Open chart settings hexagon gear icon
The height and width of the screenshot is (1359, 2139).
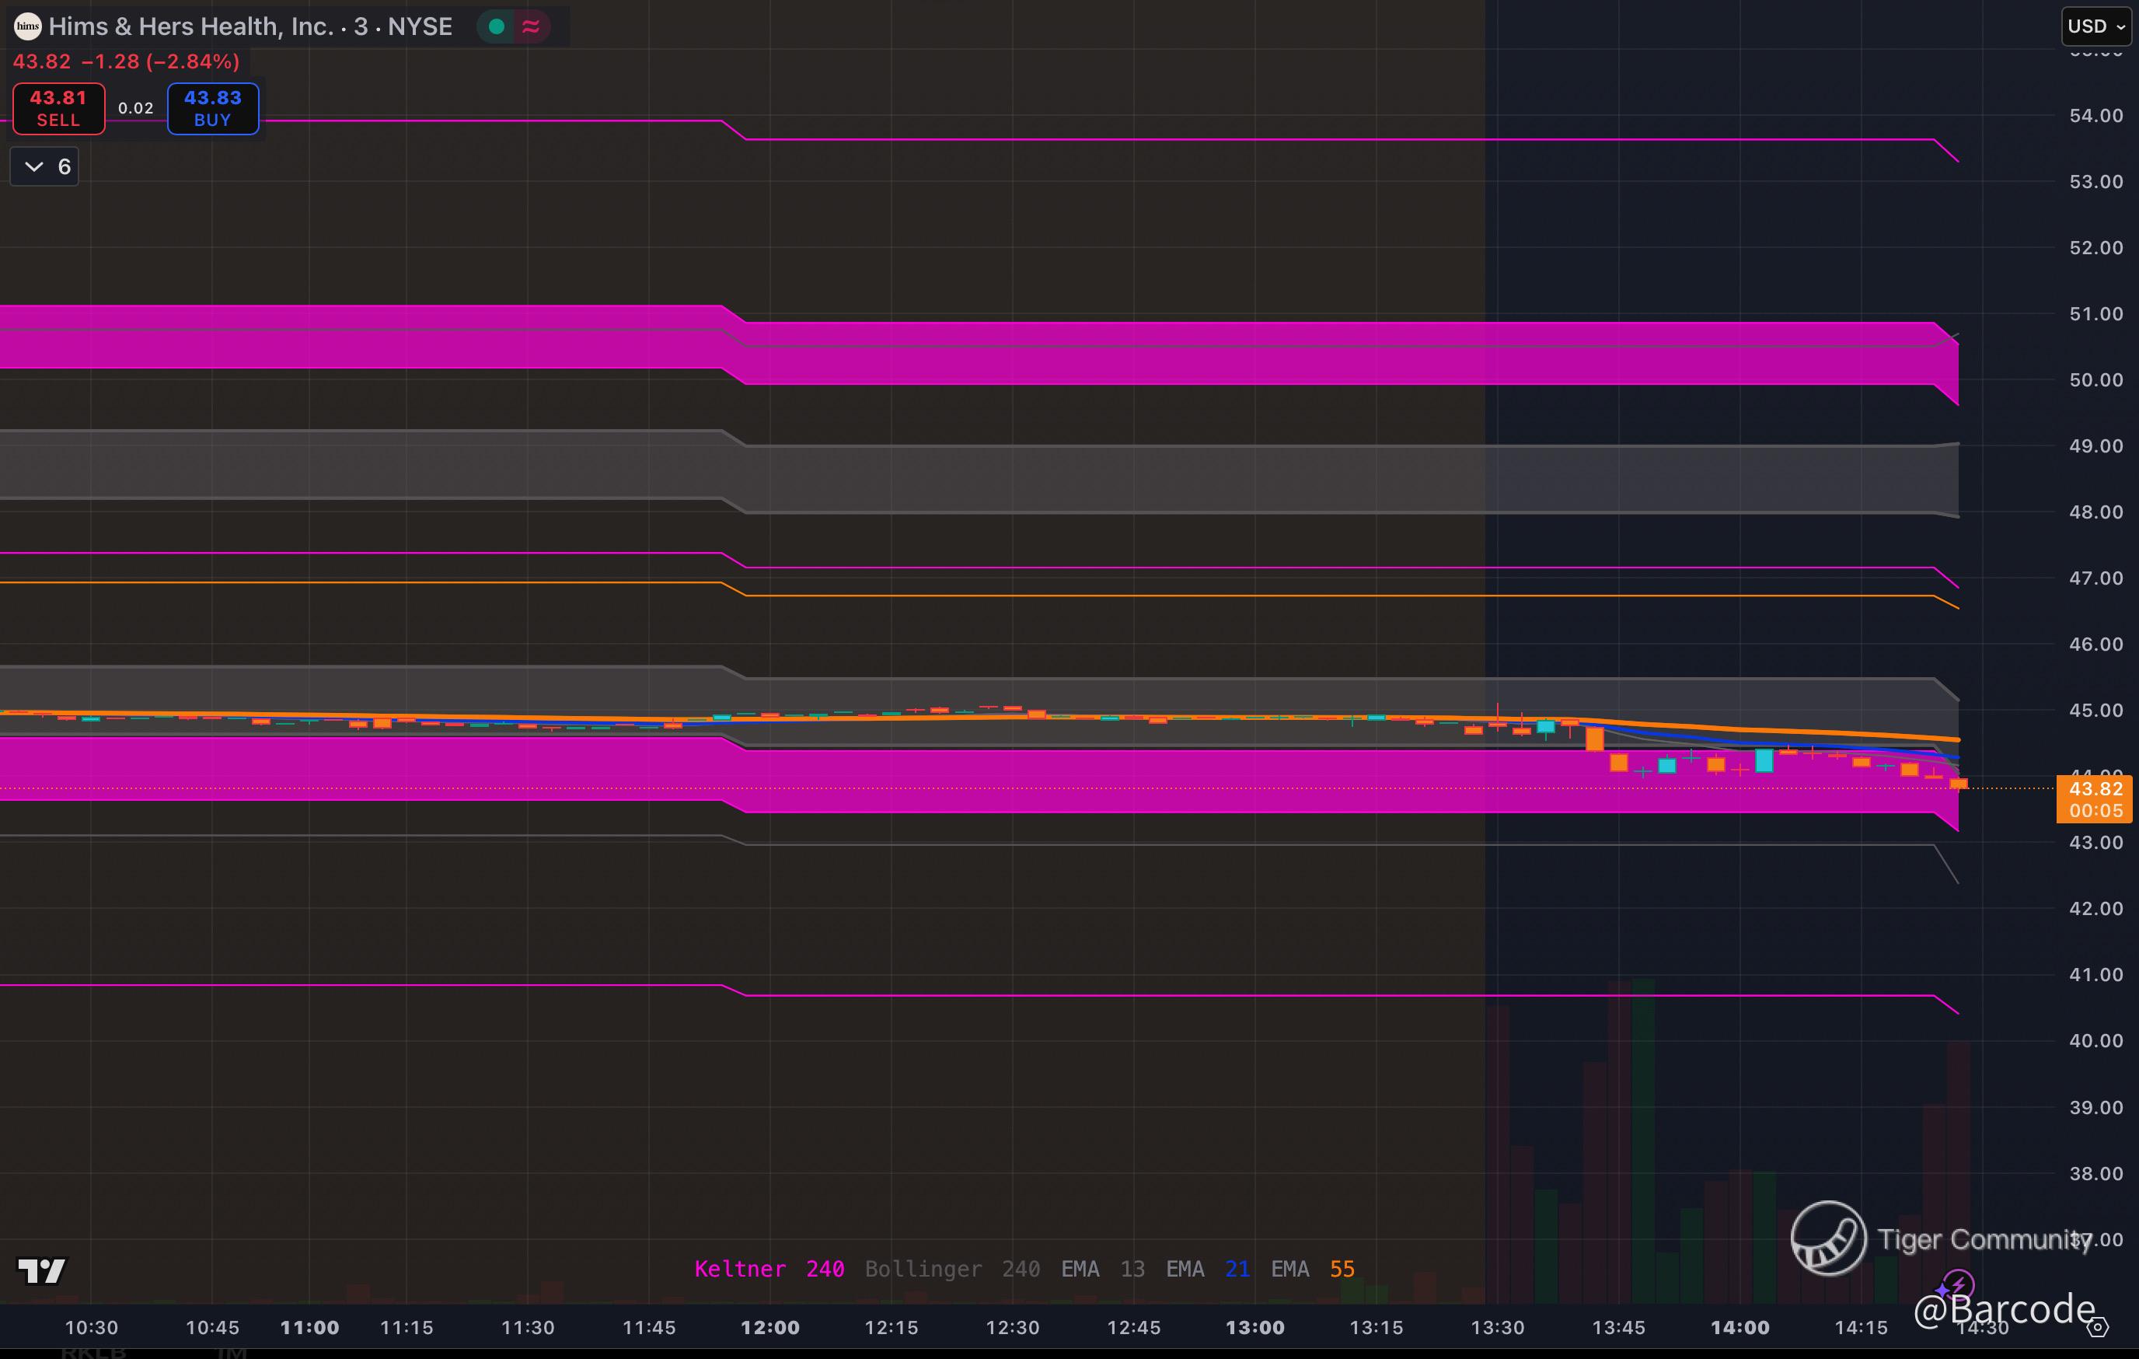pyautogui.click(x=2097, y=1329)
